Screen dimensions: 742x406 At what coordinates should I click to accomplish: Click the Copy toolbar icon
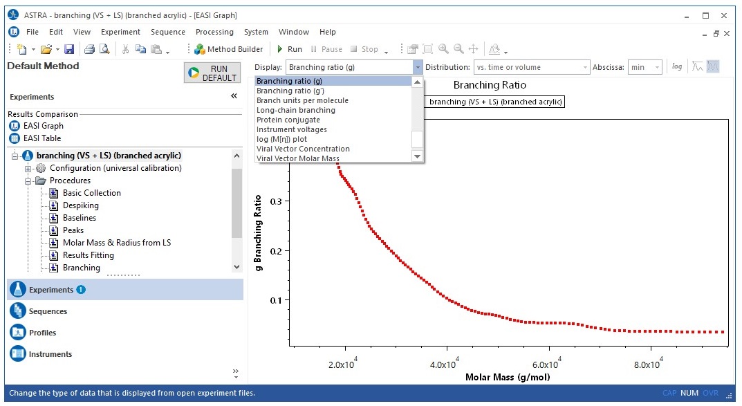(x=140, y=48)
